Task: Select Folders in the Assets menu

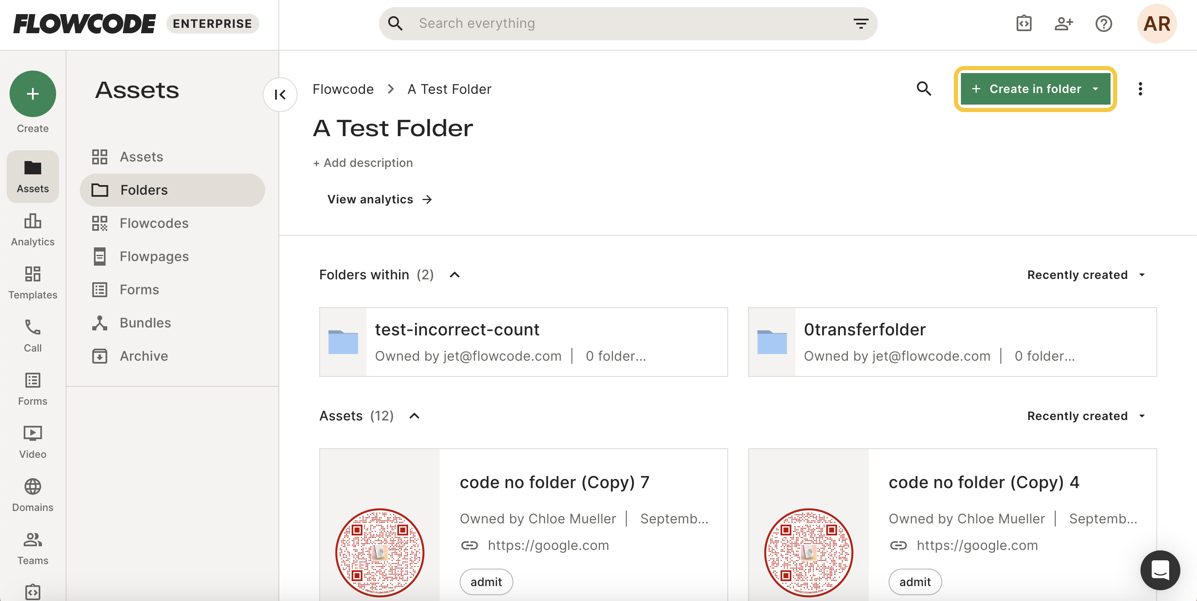Action: click(172, 190)
